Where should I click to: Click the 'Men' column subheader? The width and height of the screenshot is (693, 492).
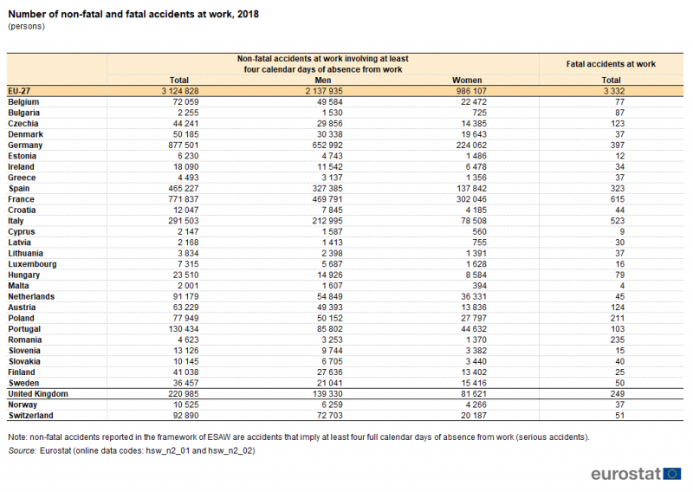(x=322, y=80)
